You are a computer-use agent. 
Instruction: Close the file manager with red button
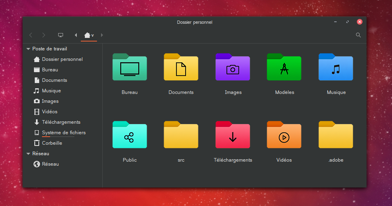pyautogui.click(x=360, y=22)
